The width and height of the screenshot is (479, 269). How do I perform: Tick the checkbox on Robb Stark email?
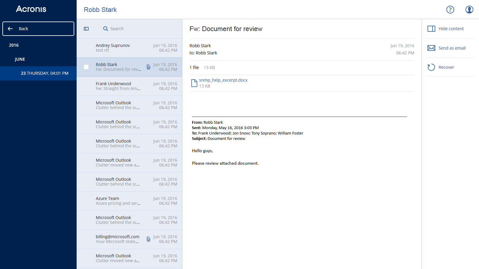click(x=86, y=67)
